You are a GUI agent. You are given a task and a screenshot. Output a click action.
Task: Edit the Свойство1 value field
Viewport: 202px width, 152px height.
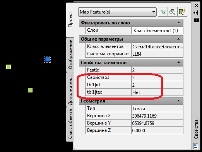tap(157, 77)
